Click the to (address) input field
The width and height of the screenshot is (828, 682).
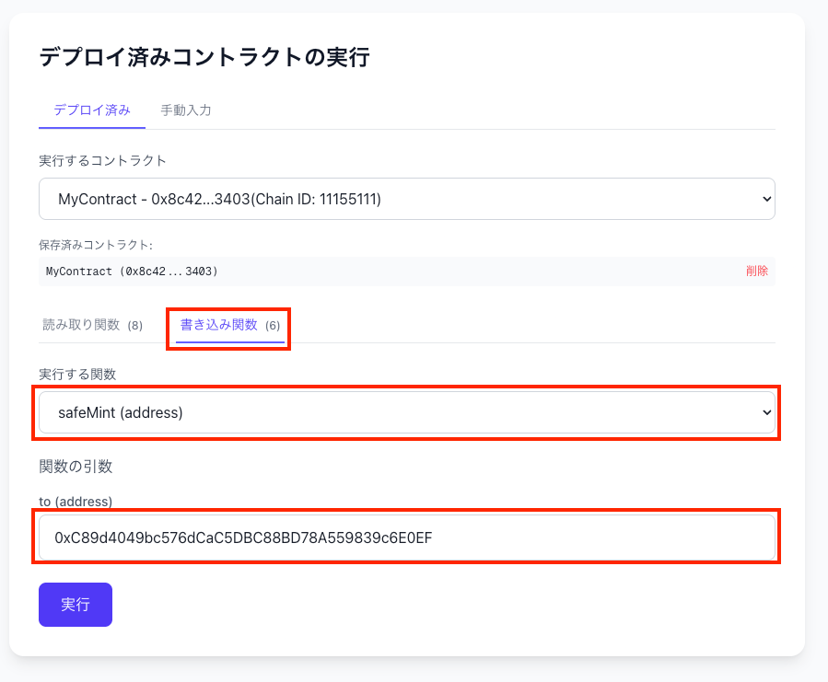[x=406, y=538]
